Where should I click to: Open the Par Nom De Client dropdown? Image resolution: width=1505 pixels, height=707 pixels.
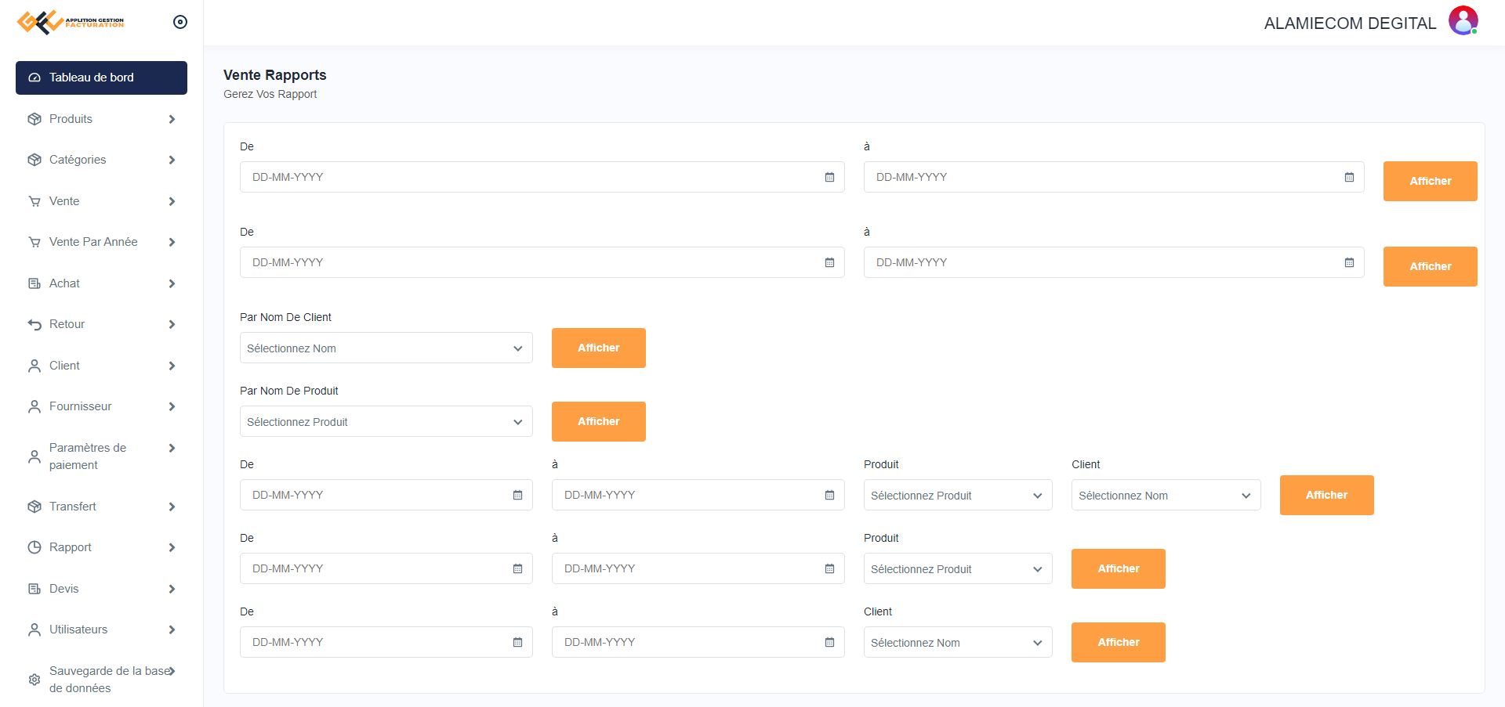coord(386,348)
